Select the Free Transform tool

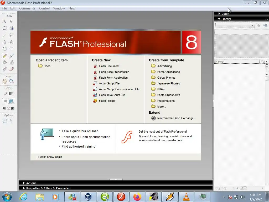[5, 28]
